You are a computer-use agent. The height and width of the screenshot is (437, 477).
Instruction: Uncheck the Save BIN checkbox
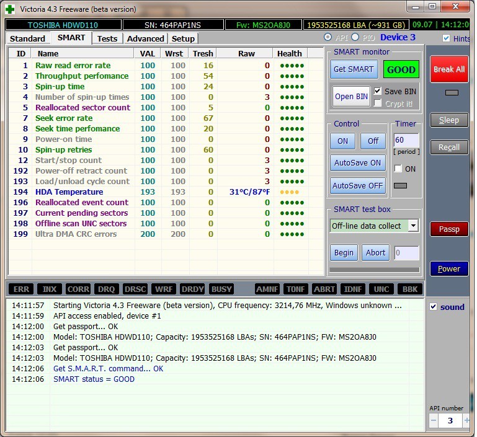click(378, 91)
